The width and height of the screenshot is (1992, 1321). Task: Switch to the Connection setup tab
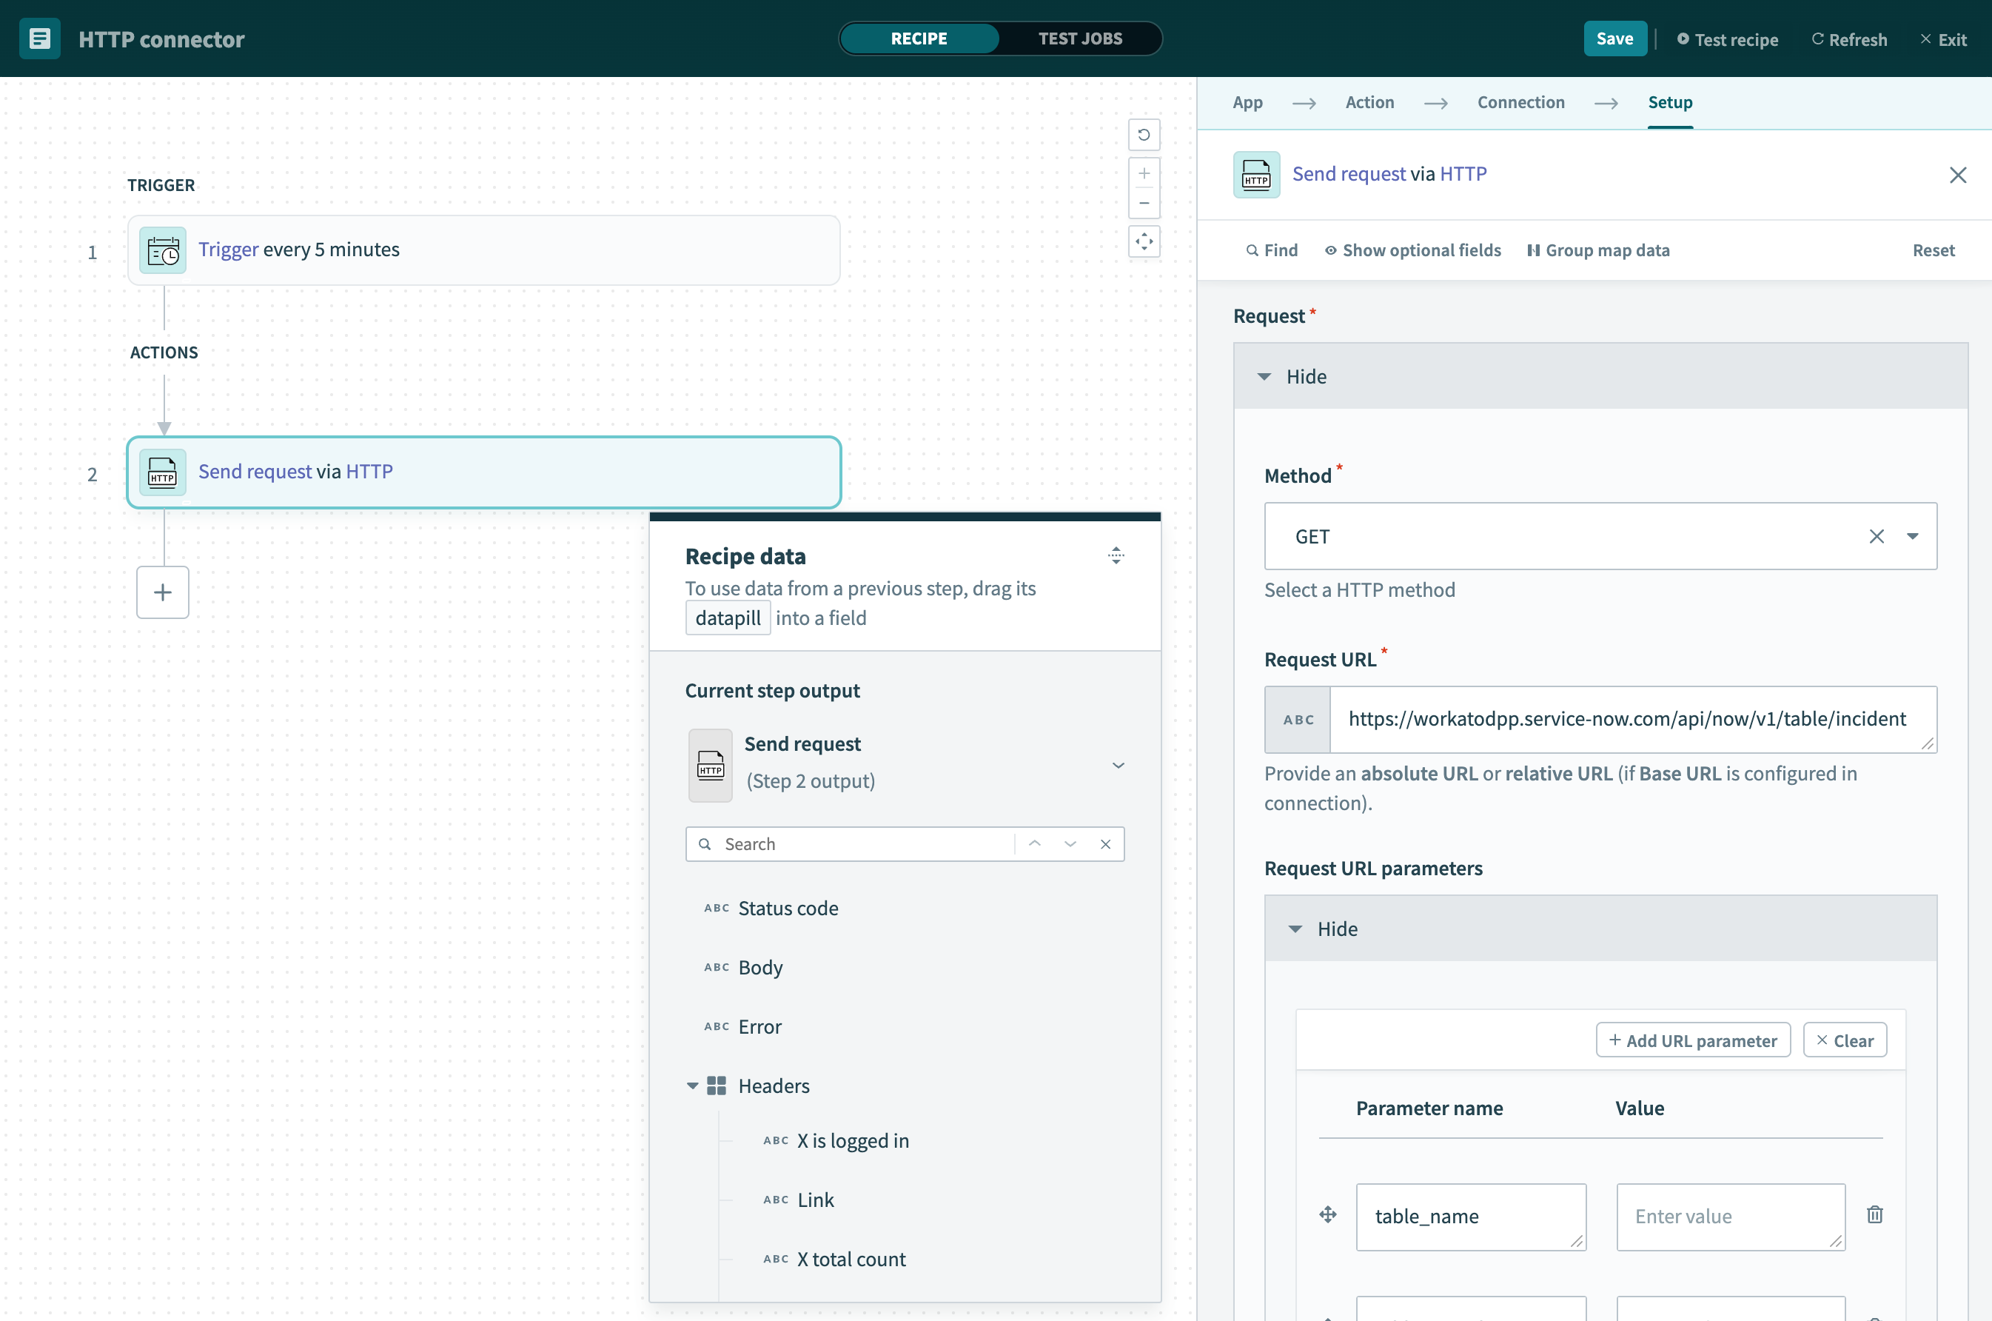click(x=1520, y=101)
